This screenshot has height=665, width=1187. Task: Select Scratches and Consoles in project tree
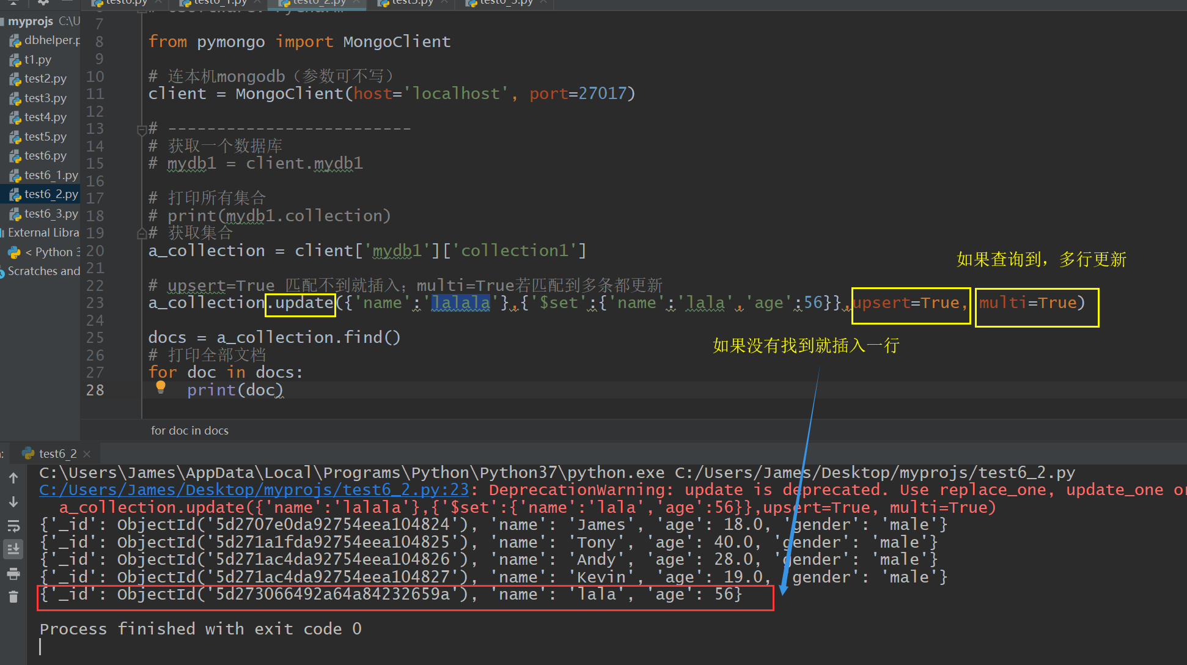point(43,271)
